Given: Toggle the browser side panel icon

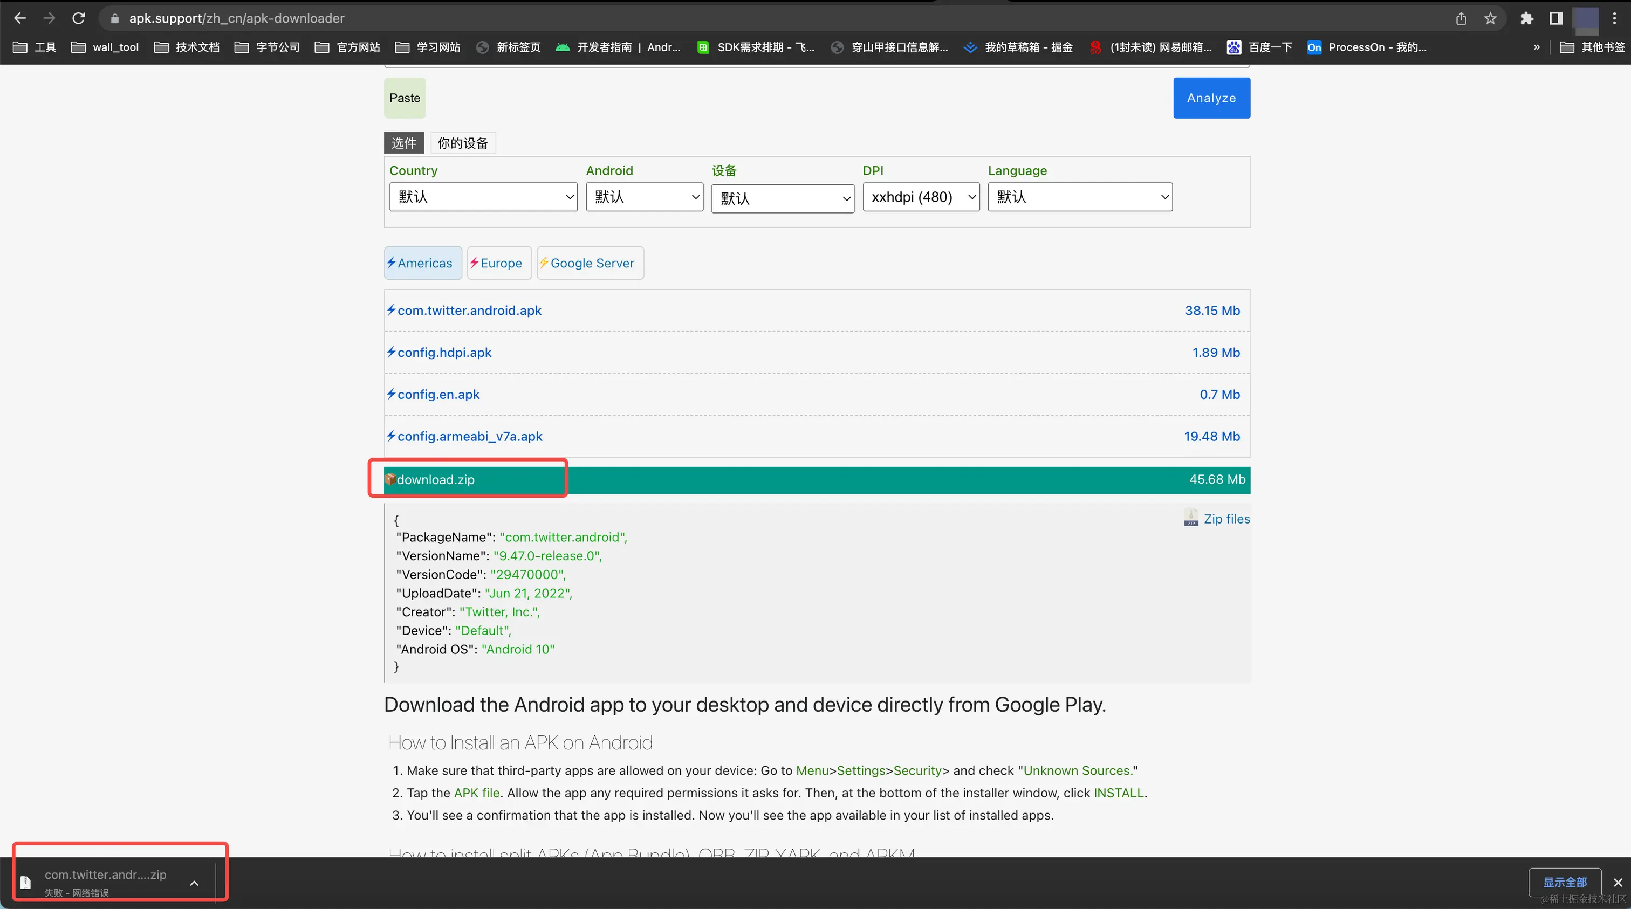Looking at the screenshot, I should (x=1555, y=18).
